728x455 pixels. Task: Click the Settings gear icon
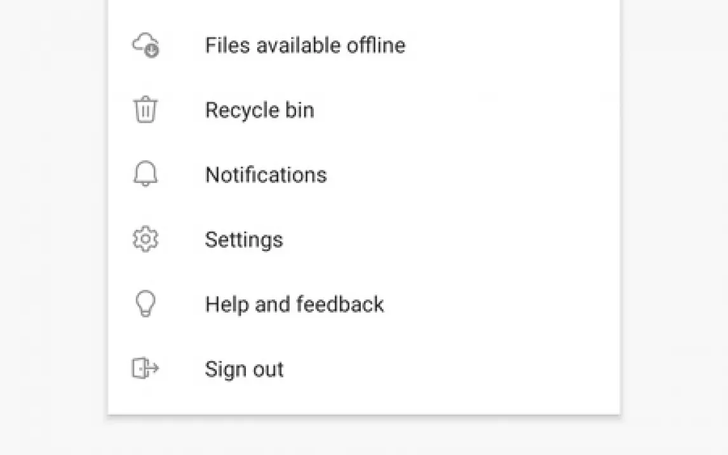145,240
